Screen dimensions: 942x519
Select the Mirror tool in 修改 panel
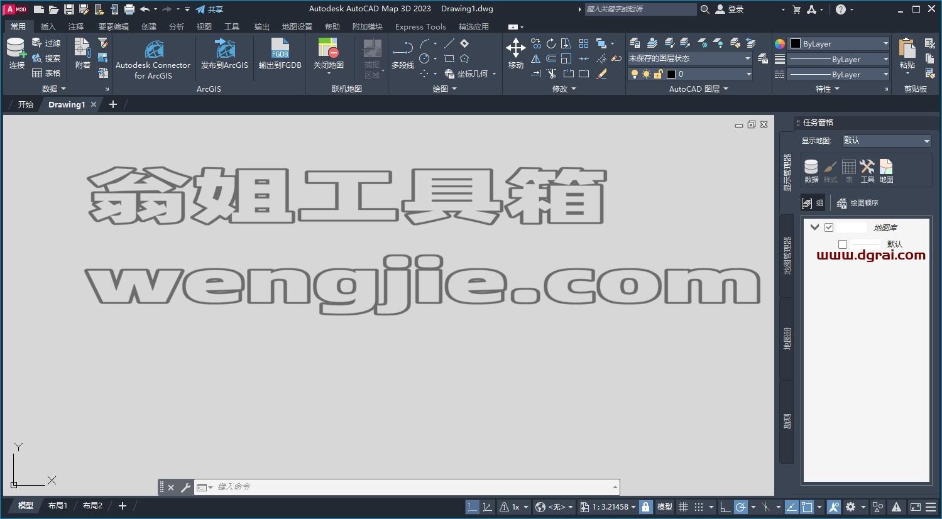(535, 58)
